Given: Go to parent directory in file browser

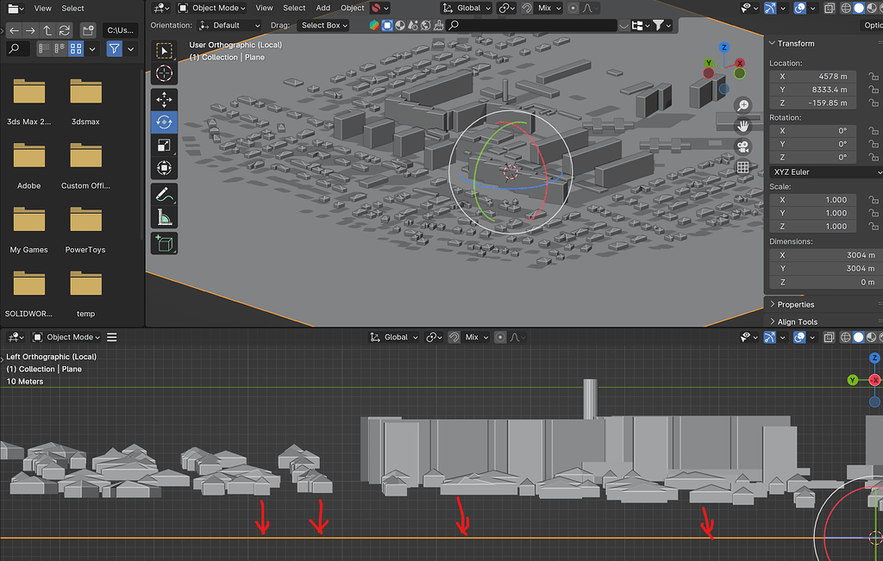Looking at the screenshot, I should tap(47, 30).
